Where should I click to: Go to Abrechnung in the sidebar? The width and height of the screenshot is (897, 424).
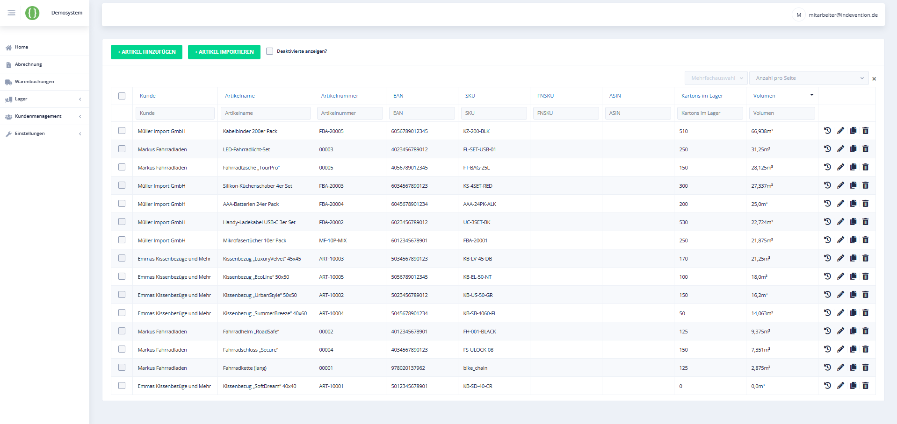coord(28,64)
